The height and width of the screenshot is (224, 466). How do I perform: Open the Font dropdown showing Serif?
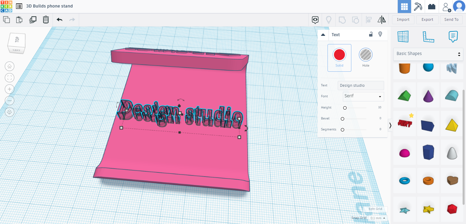(x=363, y=96)
